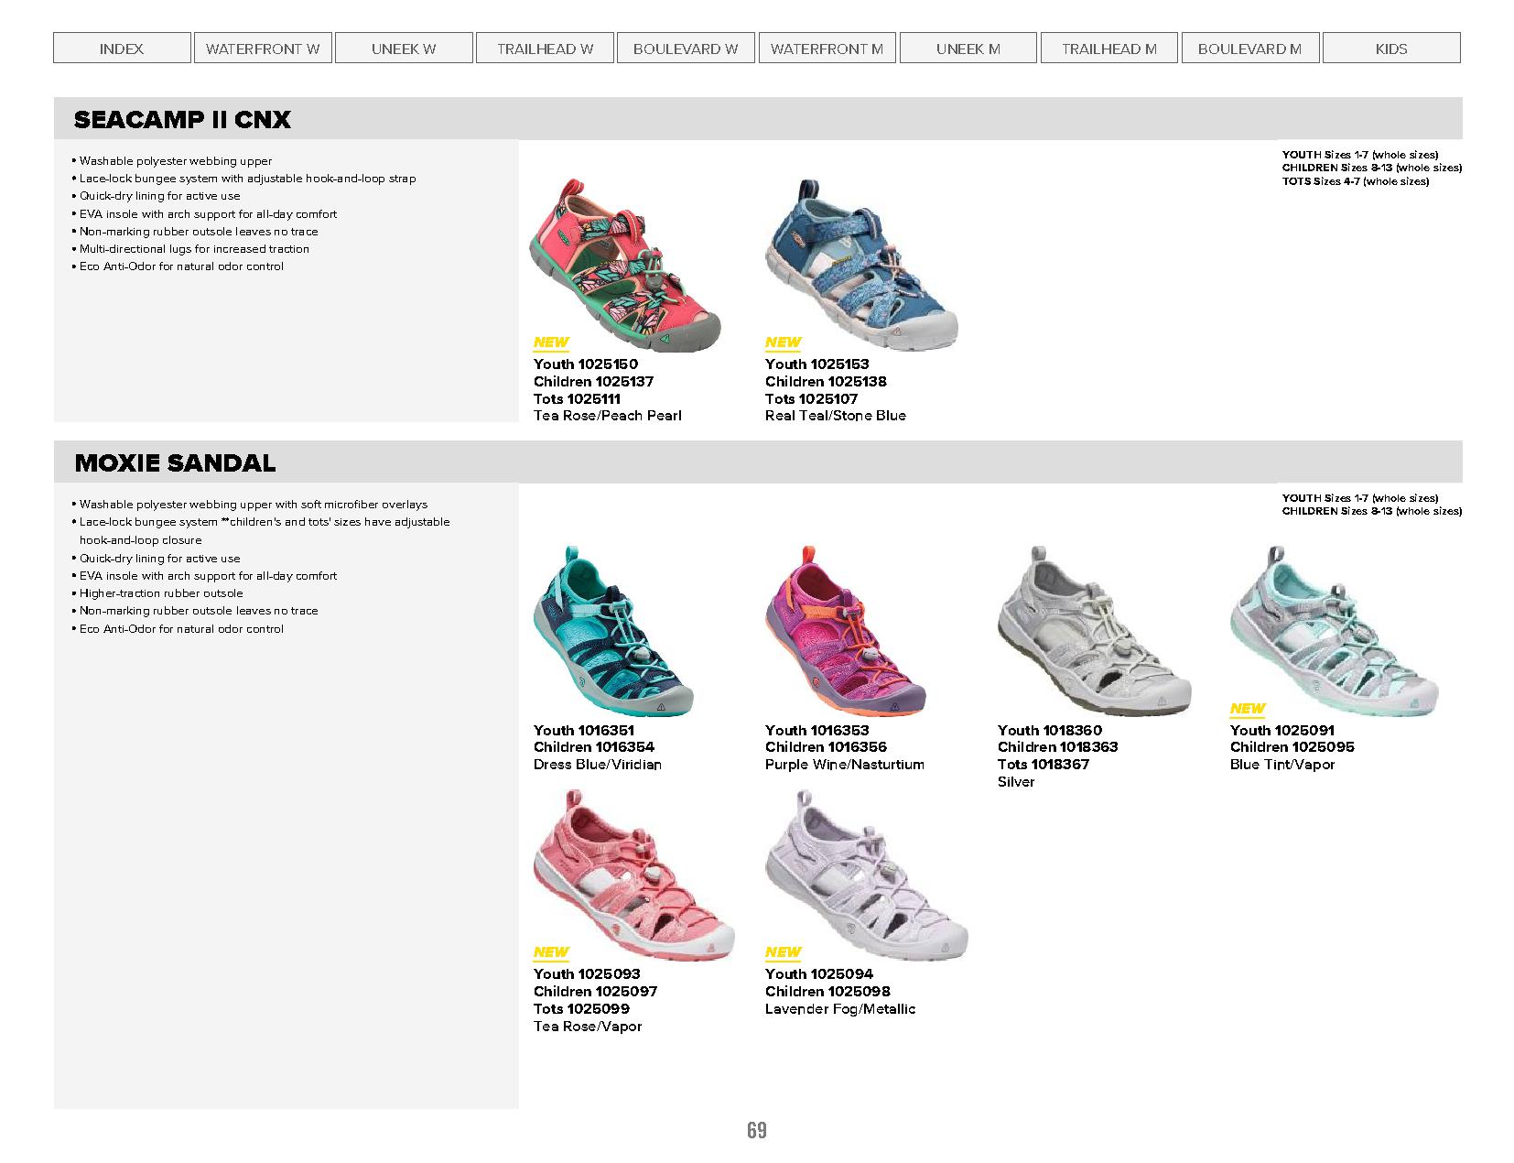Viewport: 1514px width, 1163px height.
Task: Jump to WATERFRONT M tab
Action: click(x=827, y=49)
